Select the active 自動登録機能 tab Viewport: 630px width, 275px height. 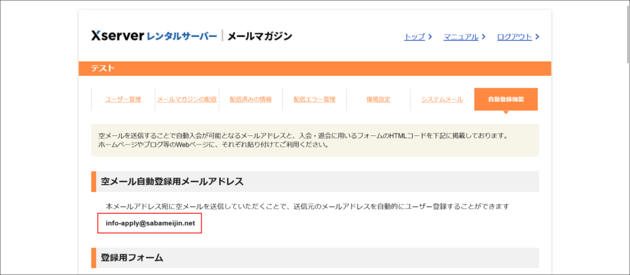506,100
